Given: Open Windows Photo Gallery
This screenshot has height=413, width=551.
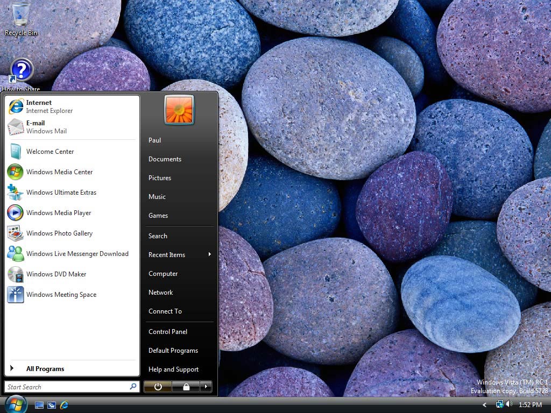Looking at the screenshot, I should tap(72, 233).
